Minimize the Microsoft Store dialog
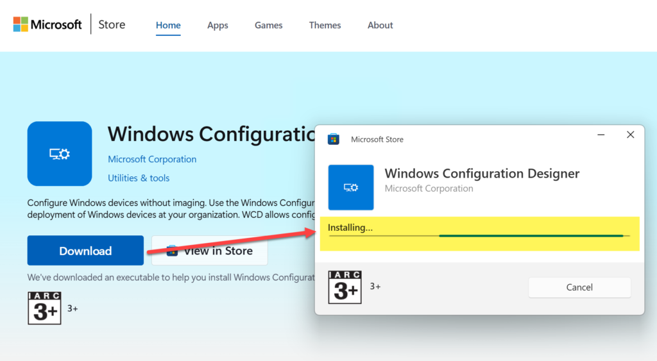657x361 pixels. pos(601,135)
